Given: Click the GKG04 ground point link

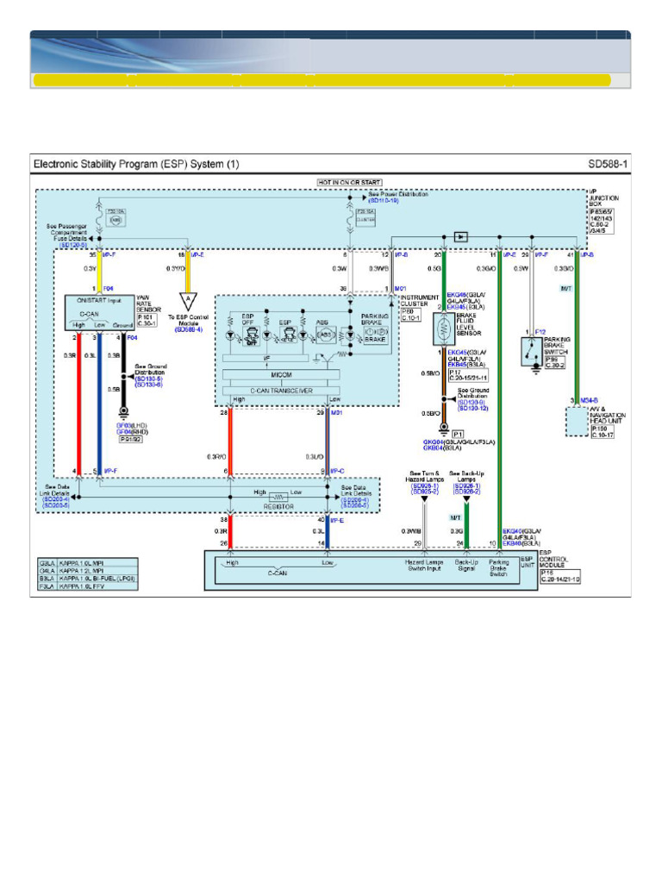Looking at the screenshot, I should (434, 442).
